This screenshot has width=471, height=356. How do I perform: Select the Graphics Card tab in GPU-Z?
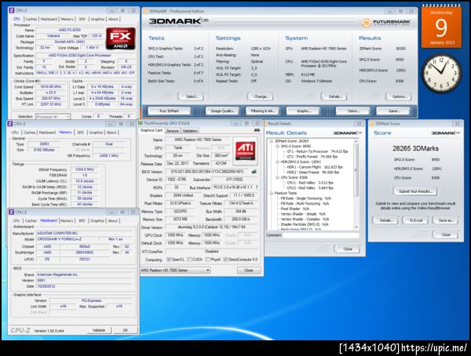tap(152, 130)
